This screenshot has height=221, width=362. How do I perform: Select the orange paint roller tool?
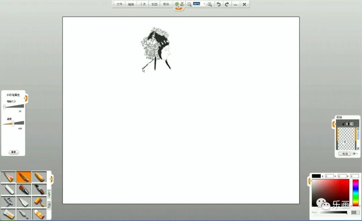39,202
